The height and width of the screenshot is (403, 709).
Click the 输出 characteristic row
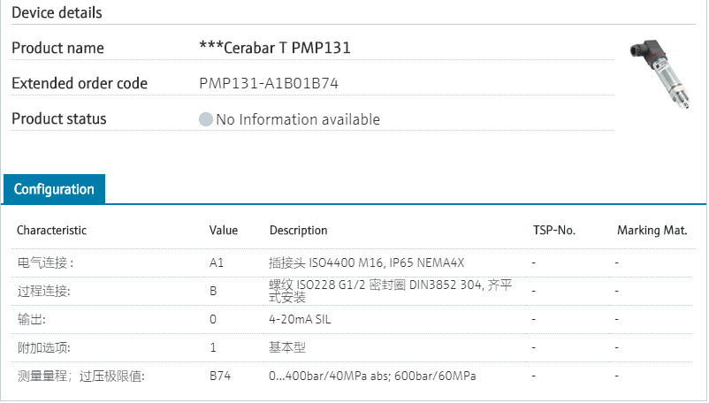tap(31, 319)
